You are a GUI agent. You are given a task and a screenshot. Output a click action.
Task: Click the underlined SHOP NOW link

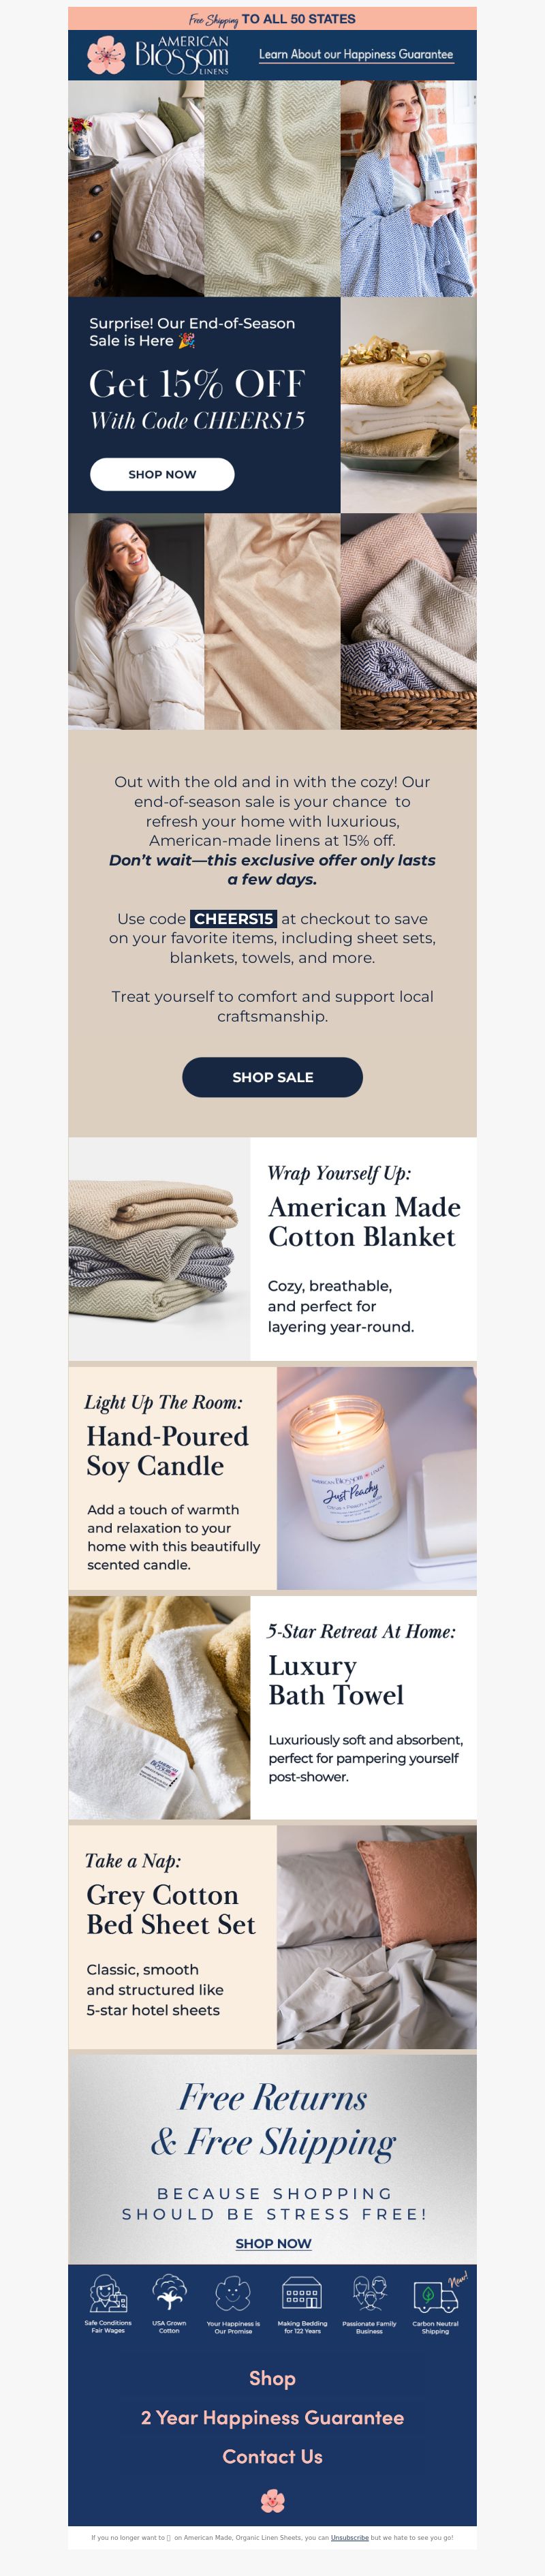click(273, 2243)
